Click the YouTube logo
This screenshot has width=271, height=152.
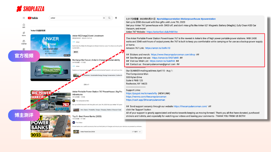33,18
